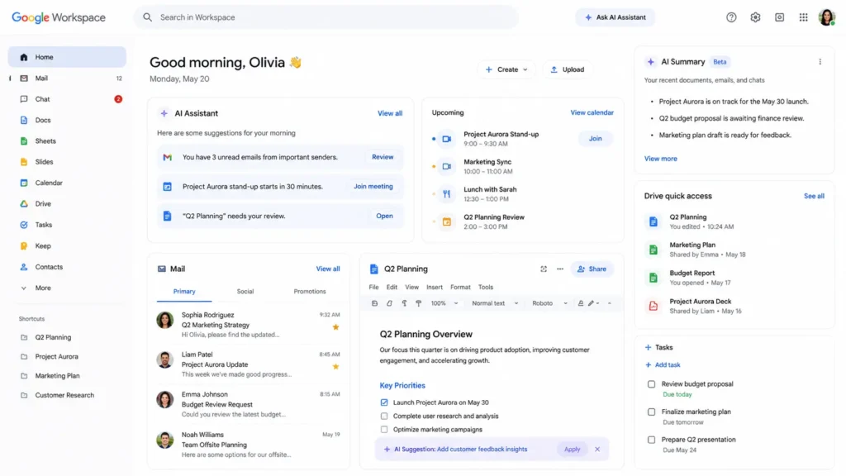Screen dimensions: 846x476
Task: Click View more in AI Summary
Action: point(660,159)
